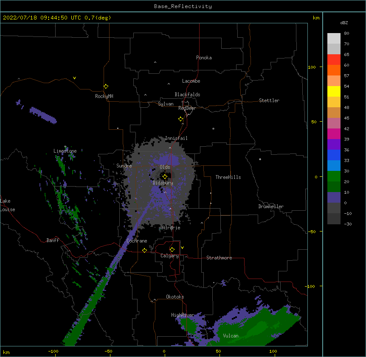The width and height of the screenshot is (366, 357).
Task: Click the -50 tick label on bottom axis
Action: coord(108,351)
